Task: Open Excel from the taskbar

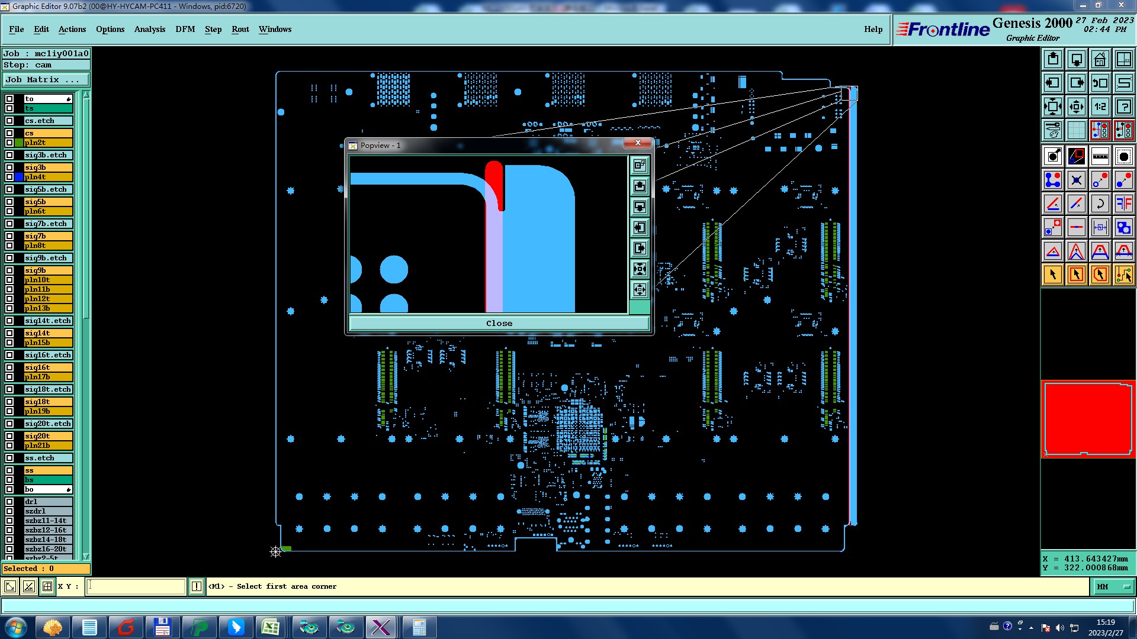Action: 271,627
